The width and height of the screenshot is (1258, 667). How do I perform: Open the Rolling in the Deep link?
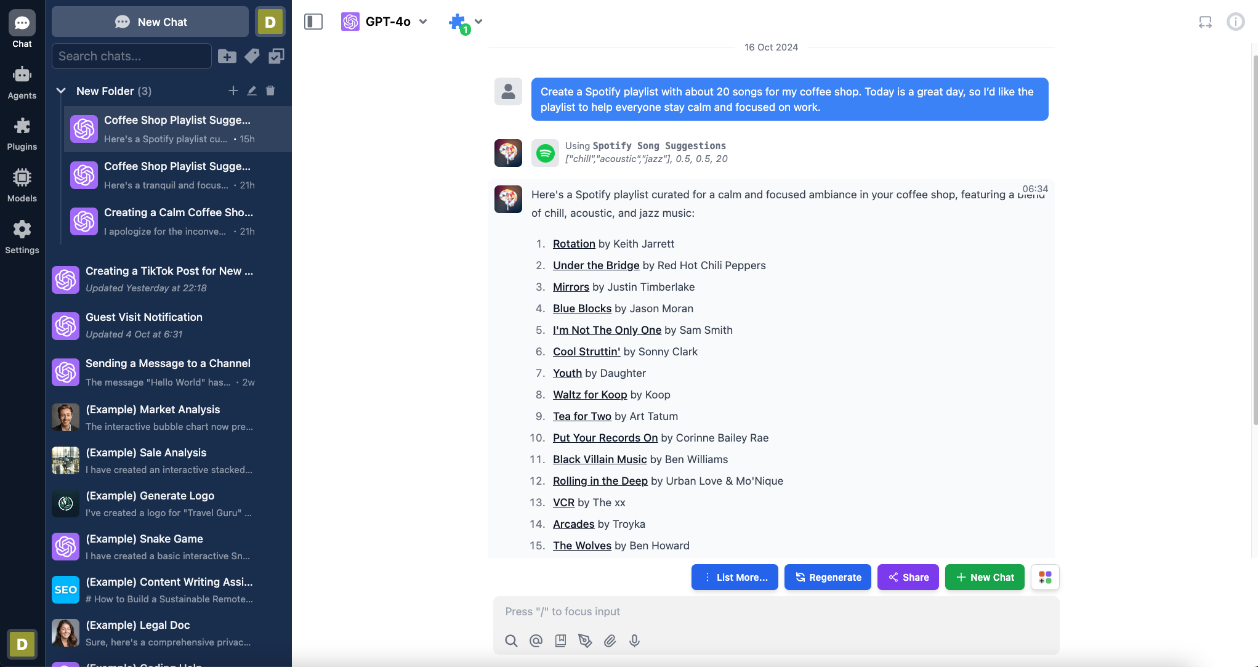[x=600, y=481]
